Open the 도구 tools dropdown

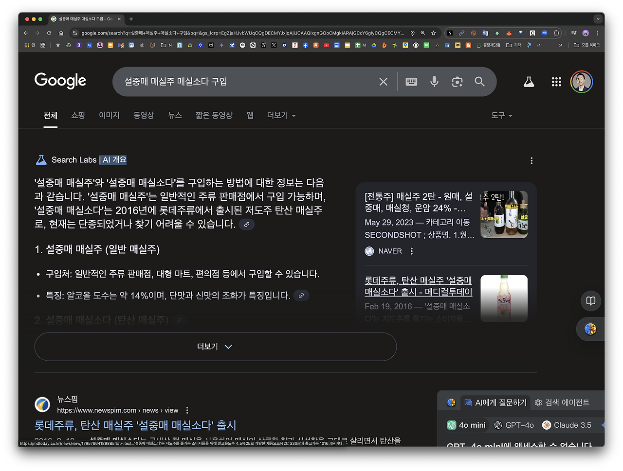coord(502,115)
